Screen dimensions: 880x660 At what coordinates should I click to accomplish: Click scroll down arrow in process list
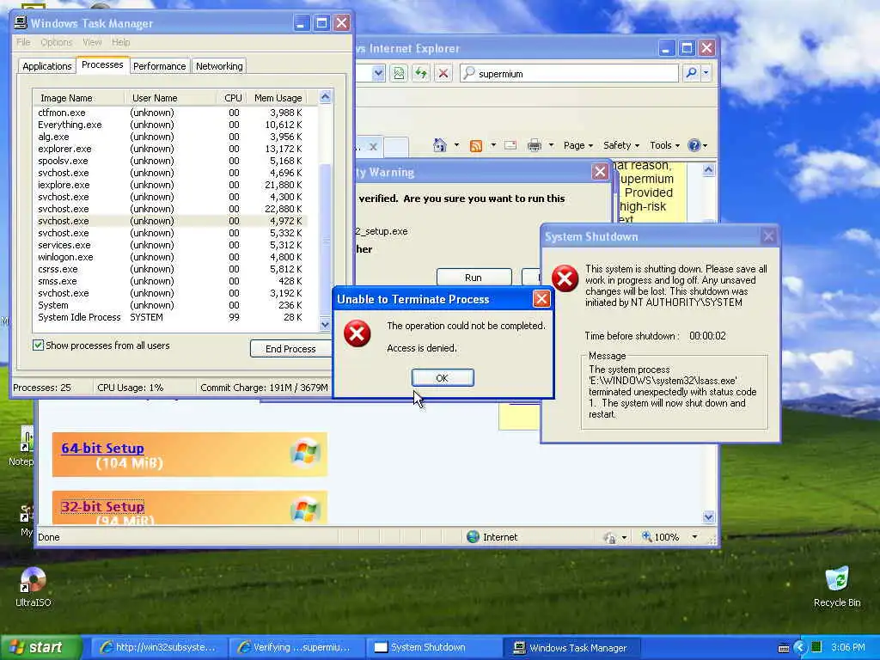point(325,324)
